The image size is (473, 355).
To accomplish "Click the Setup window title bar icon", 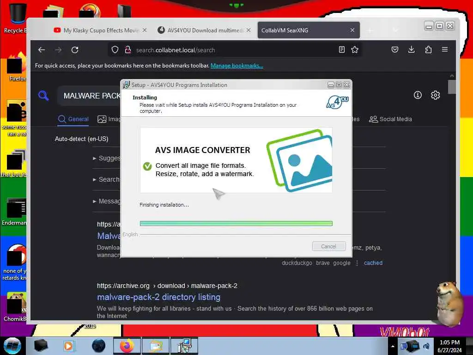I will point(126,85).
